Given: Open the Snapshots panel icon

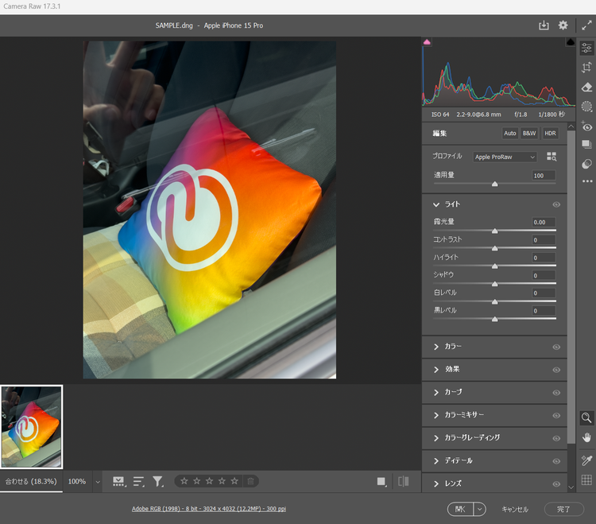Looking at the screenshot, I should click(x=586, y=144).
